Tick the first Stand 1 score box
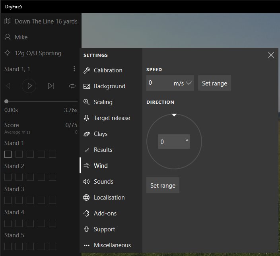Screen dimensions: 280x256 [8, 154]
